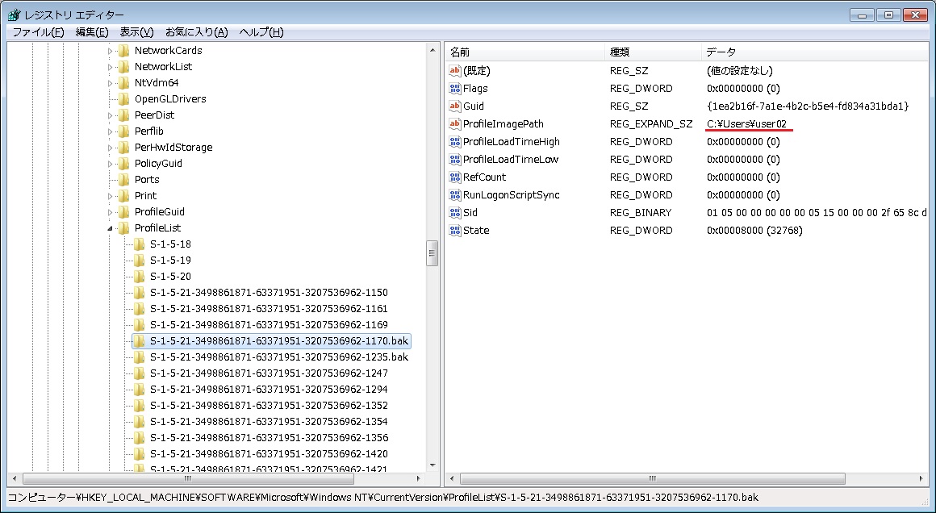Click the S-1-5-18 folder icon

(x=140, y=244)
